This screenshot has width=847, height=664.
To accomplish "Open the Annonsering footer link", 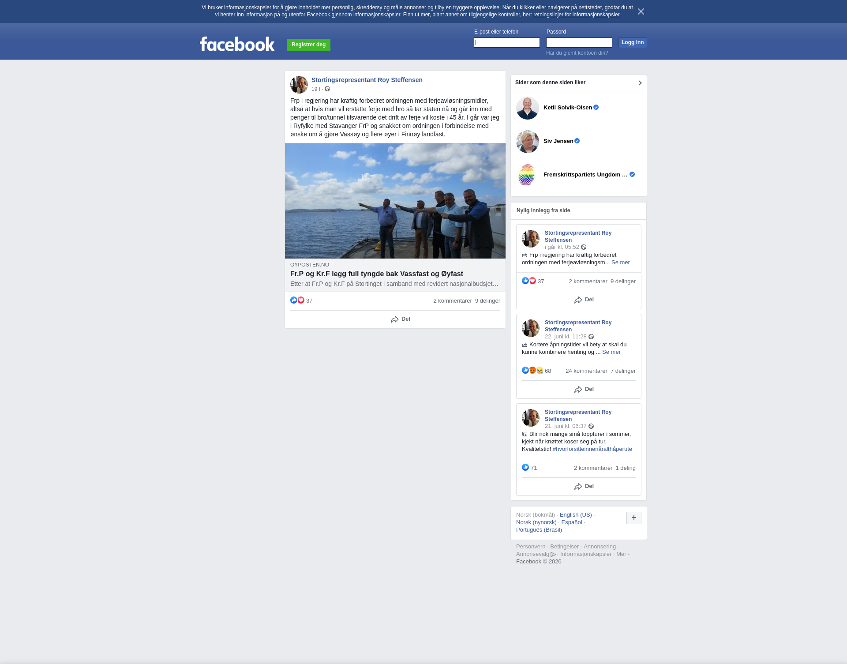I will coord(600,547).
